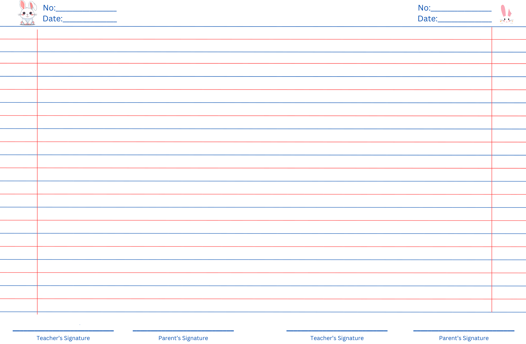Click the left "No:" blank line
The width and height of the screenshot is (526, 344).
86,11
